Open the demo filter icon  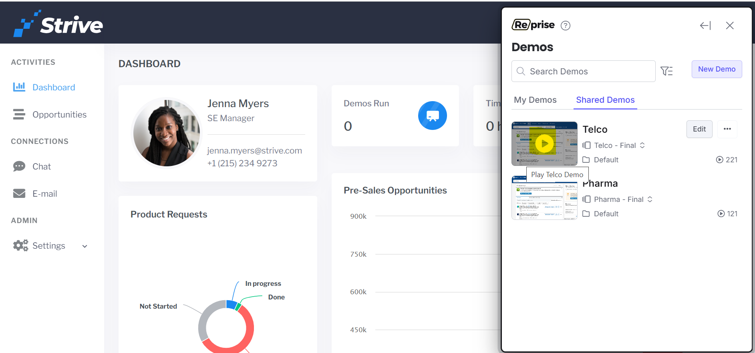click(x=666, y=71)
